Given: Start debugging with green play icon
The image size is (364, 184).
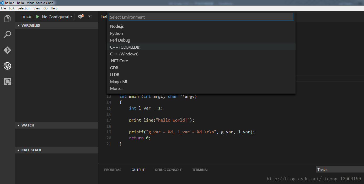Looking at the screenshot, I should pos(38,17).
